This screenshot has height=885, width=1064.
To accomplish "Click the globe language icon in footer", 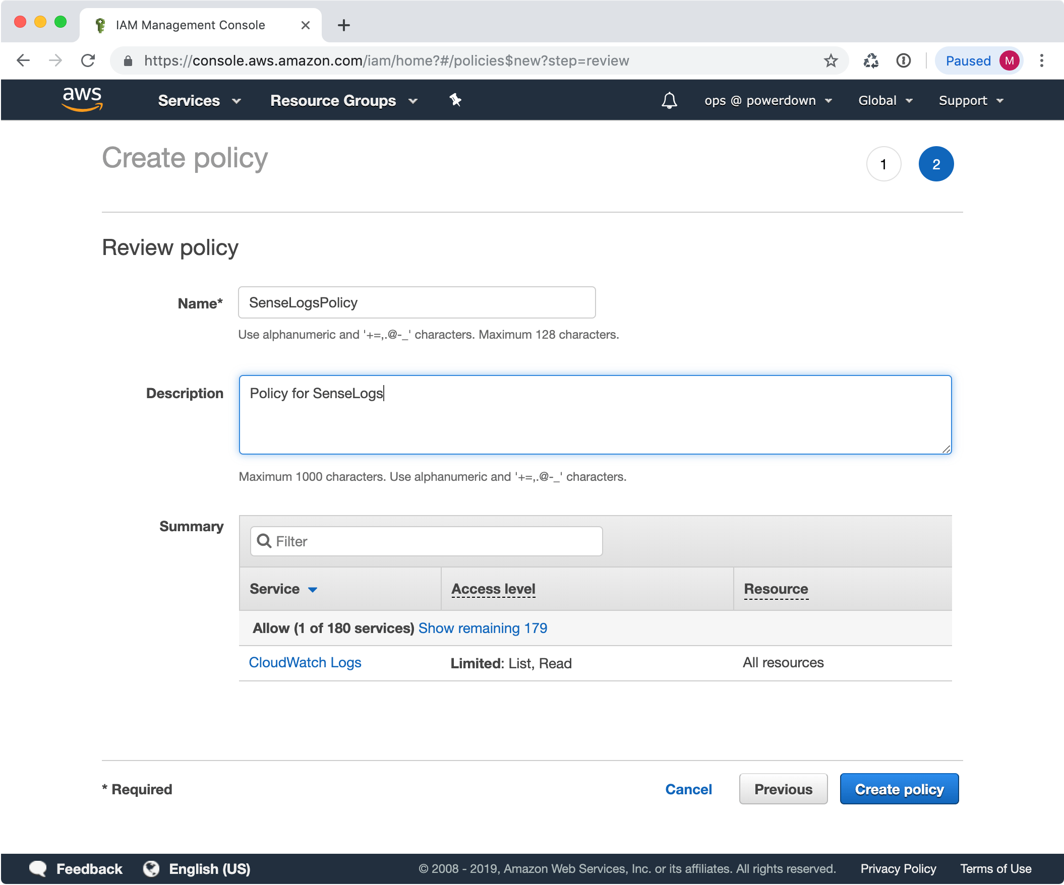I will tap(151, 869).
